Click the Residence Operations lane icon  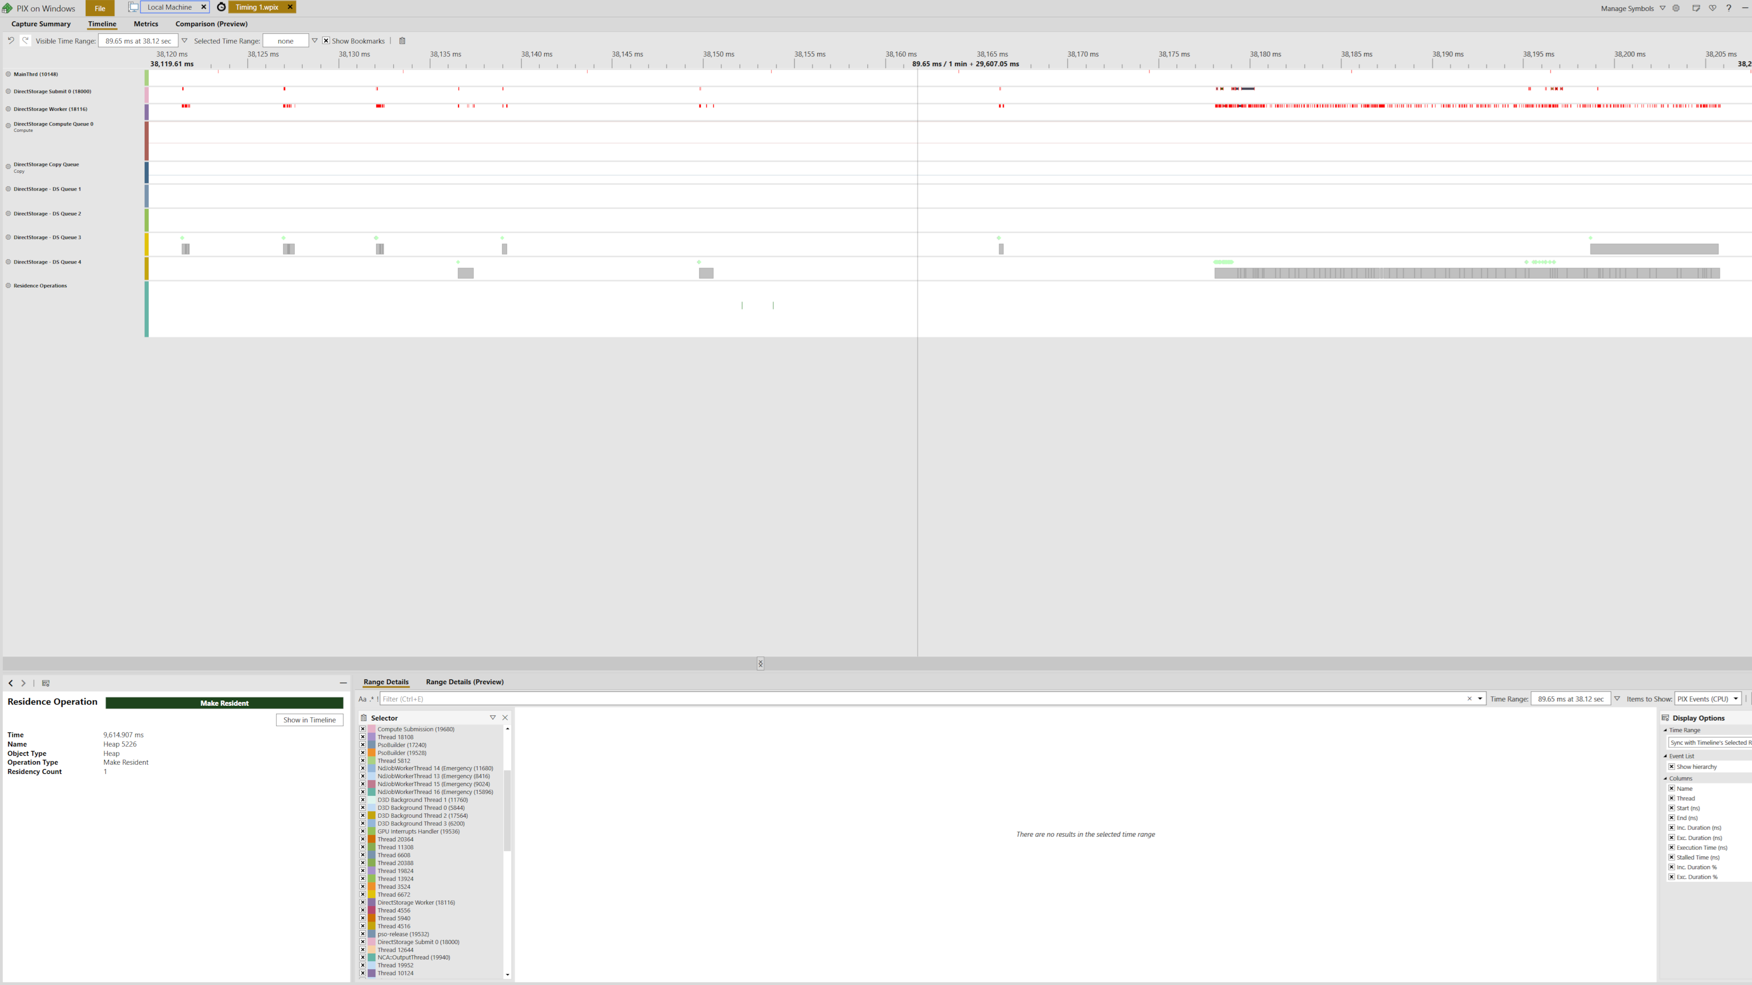[8, 285]
